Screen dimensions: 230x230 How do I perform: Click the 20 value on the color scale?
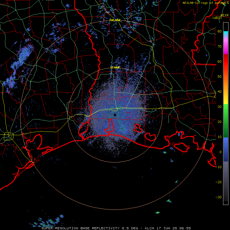tap(220, 122)
